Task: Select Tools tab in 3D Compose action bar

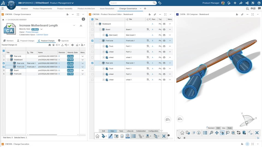Action: 230,128
